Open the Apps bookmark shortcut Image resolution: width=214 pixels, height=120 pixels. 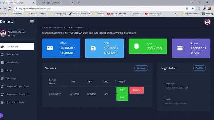4,14
